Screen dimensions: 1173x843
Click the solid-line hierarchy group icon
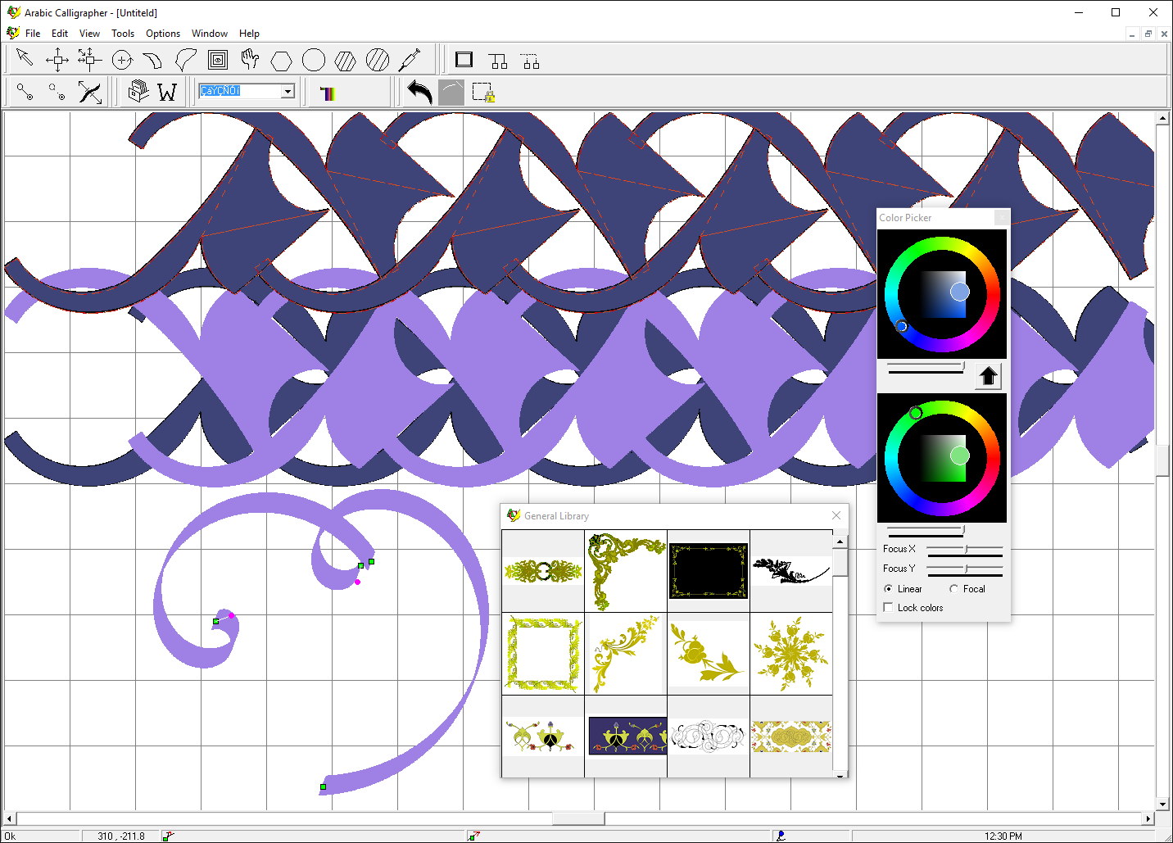(498, 61)
